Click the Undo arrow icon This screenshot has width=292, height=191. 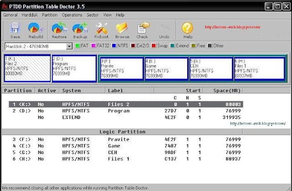point(164,28)
